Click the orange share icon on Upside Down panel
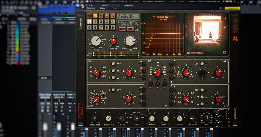This screenshot has height=137, width=261. tap(224, 53)
